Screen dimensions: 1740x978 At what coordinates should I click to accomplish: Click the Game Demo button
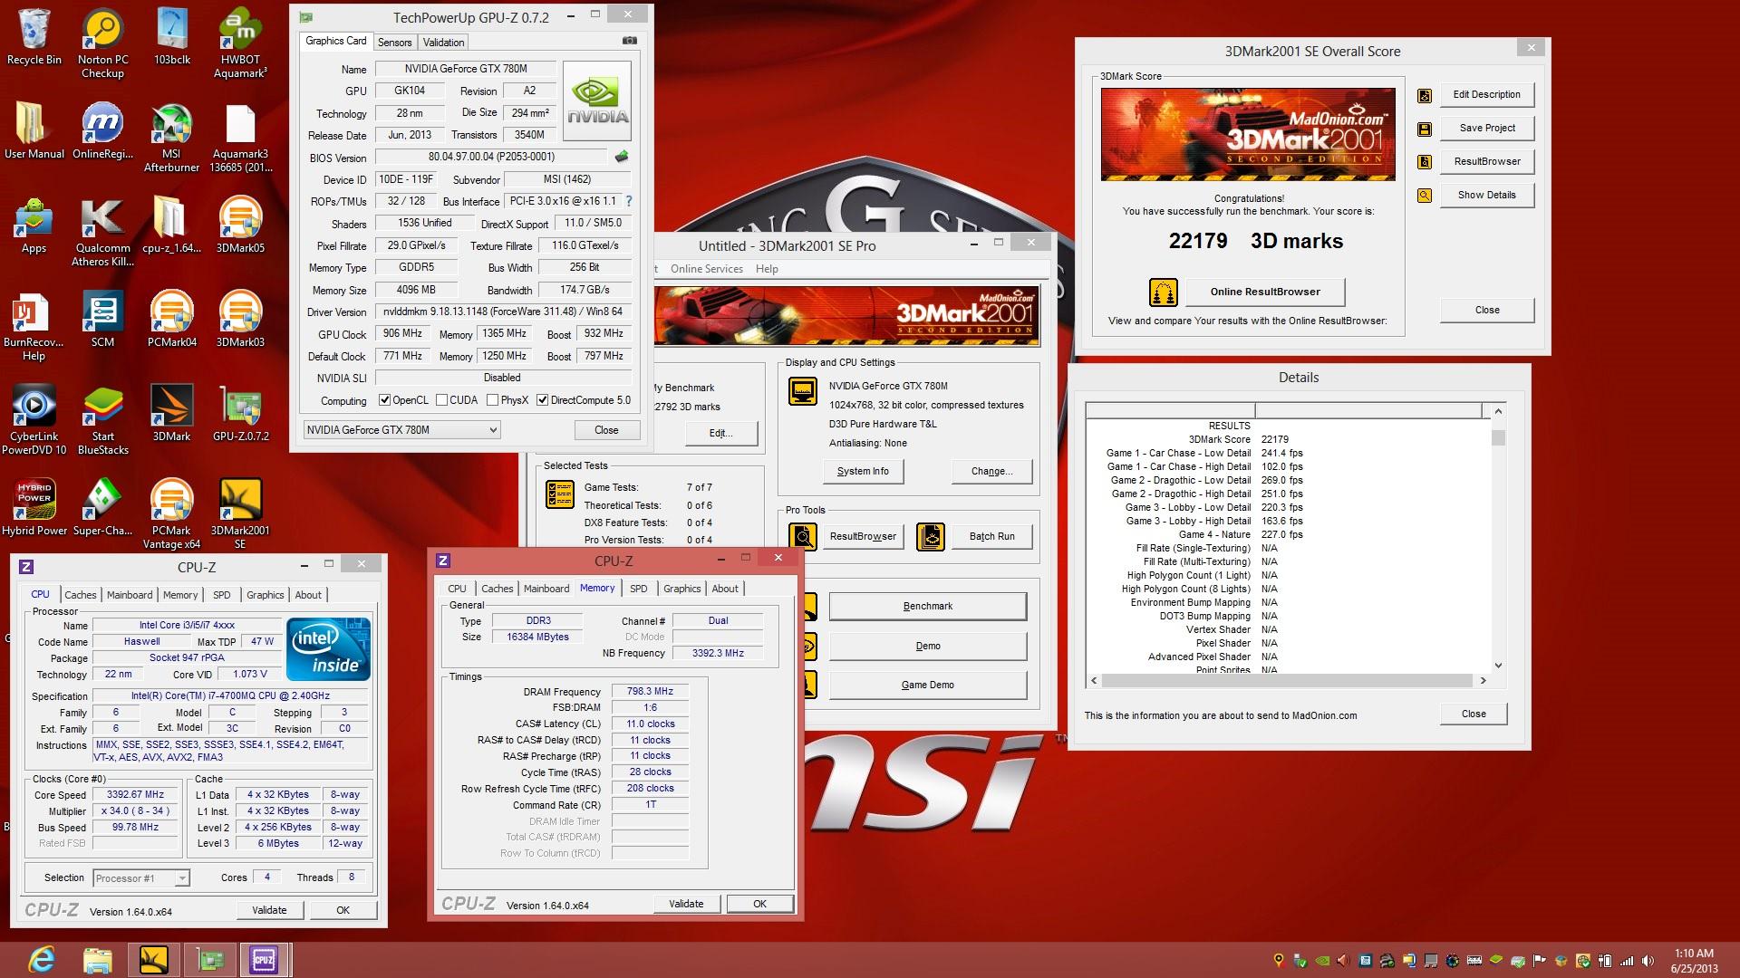tap(928, 686)
